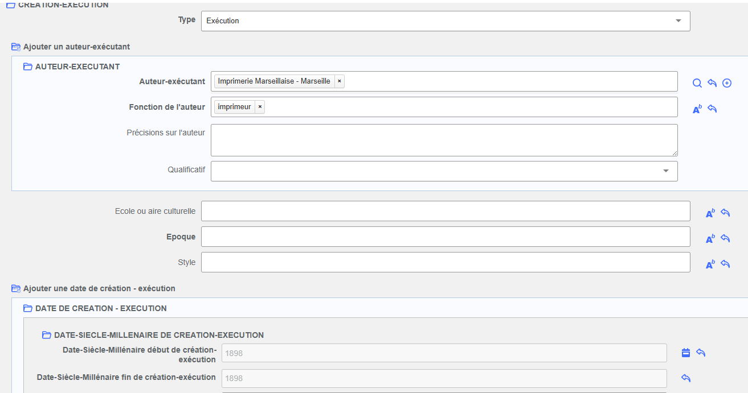Click undo arrow beside the Style field

725,264
